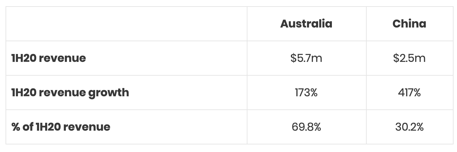Select the 69.8% revenue share cell
The width and height of the screenshot is (457, 152).
(306, 127)
